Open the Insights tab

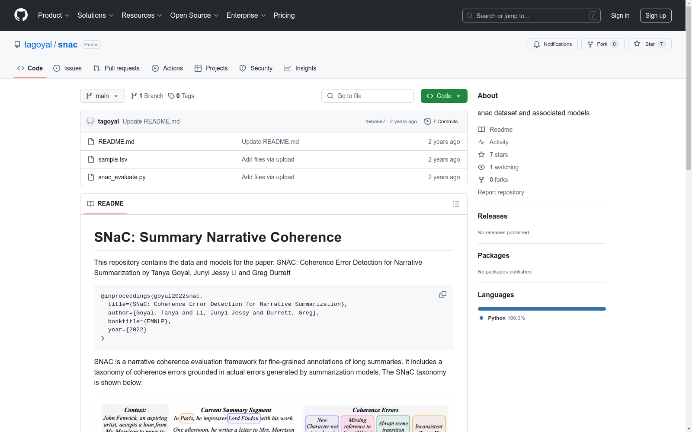click(x=300, y=68)
